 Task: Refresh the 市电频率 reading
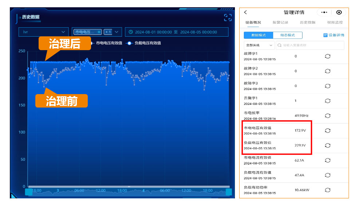point(327,116)
